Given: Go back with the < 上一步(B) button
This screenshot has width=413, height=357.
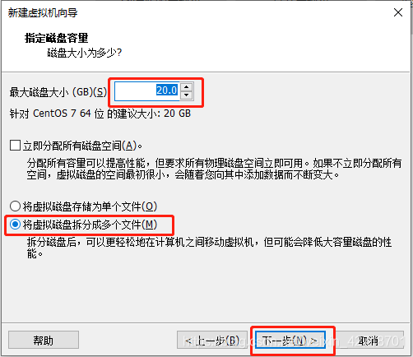Looking at the screenshot, I should pos(212,341).
